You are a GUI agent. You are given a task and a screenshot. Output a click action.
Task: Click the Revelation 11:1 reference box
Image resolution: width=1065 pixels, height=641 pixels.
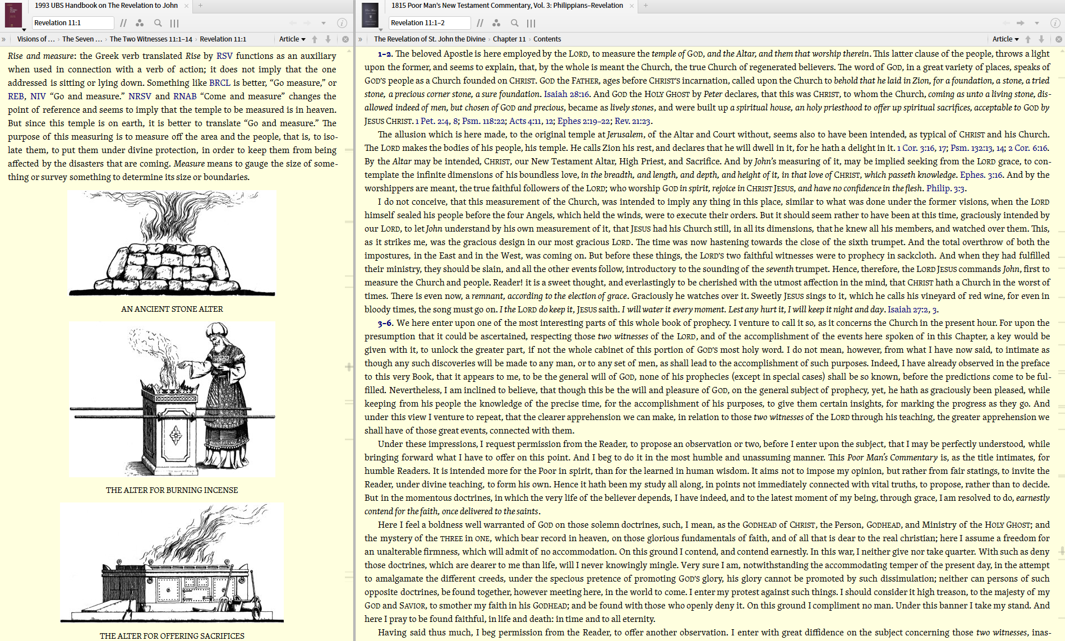tap(73, 23)
